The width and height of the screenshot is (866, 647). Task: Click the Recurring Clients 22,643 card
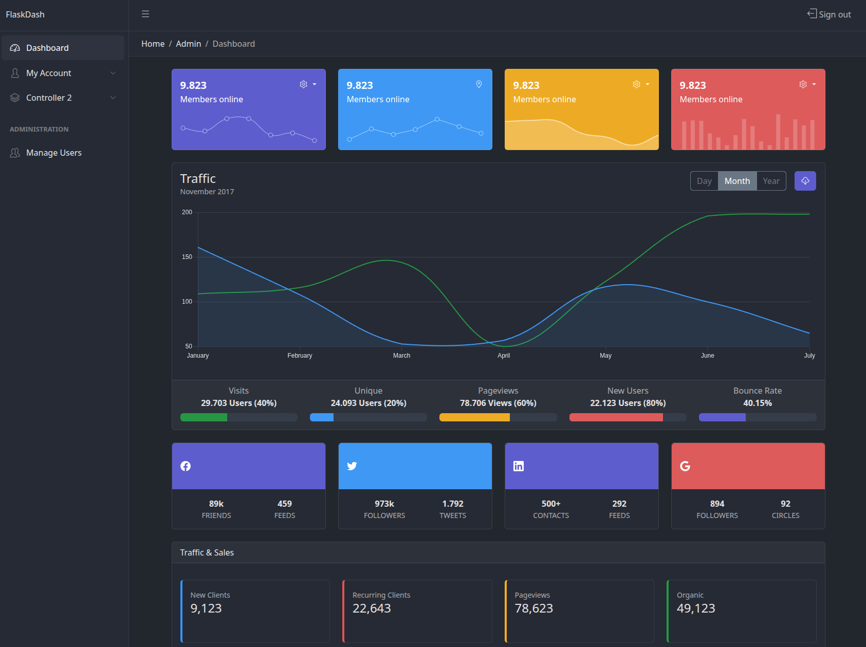pyautogui.click(x=417, y=611)
